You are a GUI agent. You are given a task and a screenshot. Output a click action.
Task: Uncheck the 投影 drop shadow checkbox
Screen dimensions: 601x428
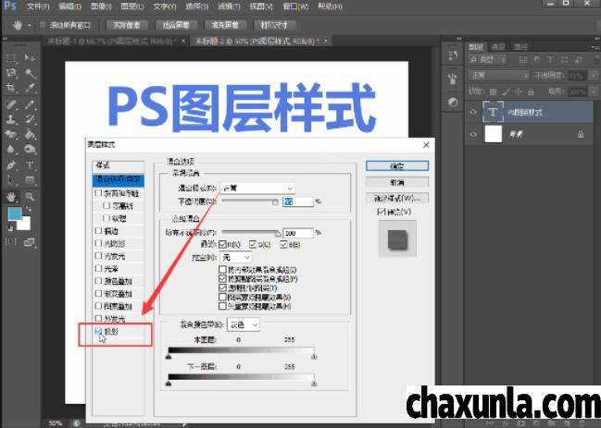click(x=98, y=331)
